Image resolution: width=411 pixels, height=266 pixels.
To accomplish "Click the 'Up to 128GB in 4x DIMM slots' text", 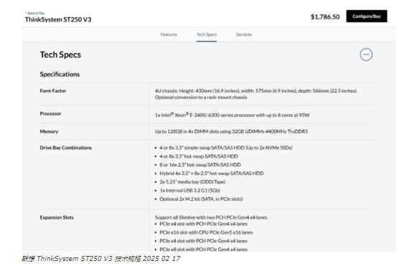I will coord(231,131).
